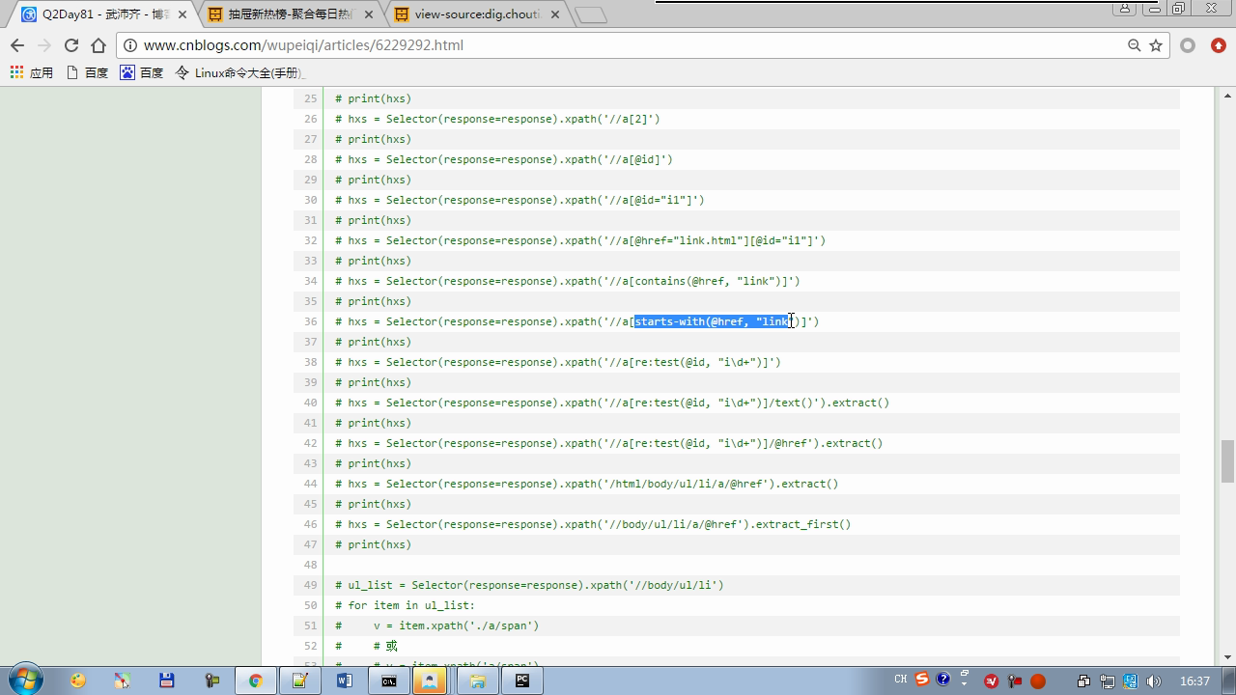Click the line number 36 in gutter
Screen dimensions: 1236x695
coord(310,321)
